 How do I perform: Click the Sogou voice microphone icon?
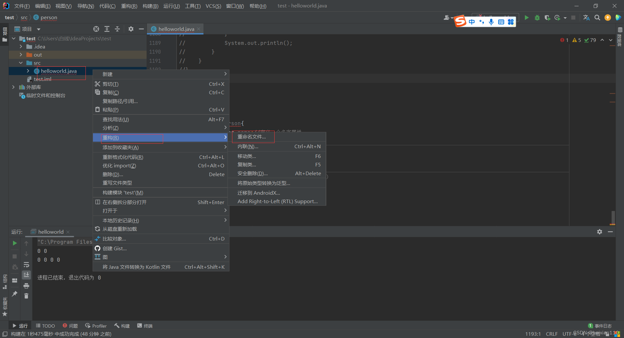pos(491,22)
